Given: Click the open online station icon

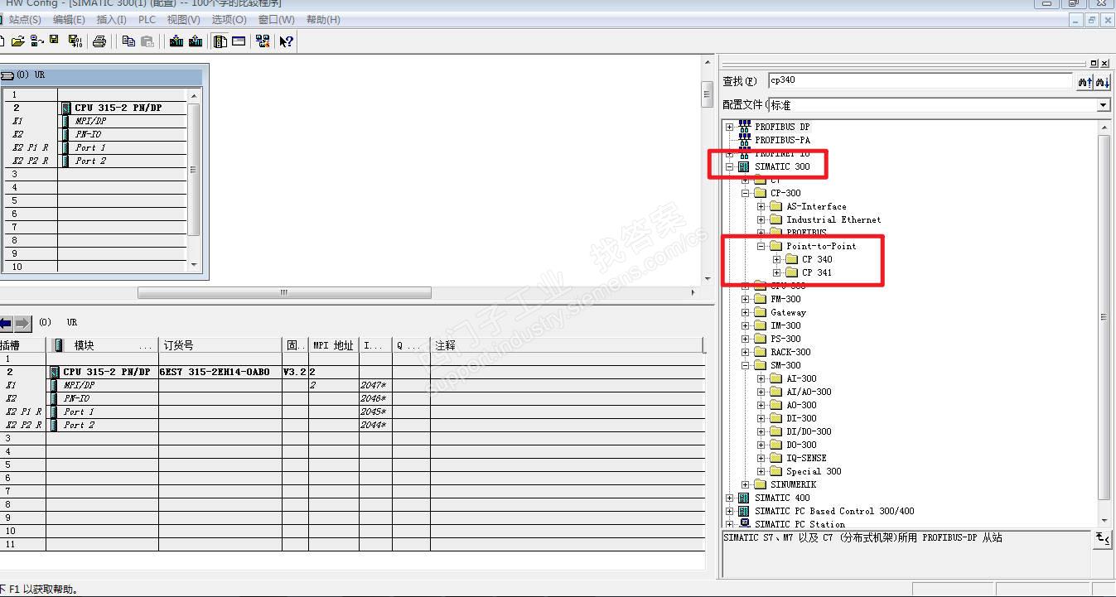Looking at the screenshot, I should pos(36,41).
